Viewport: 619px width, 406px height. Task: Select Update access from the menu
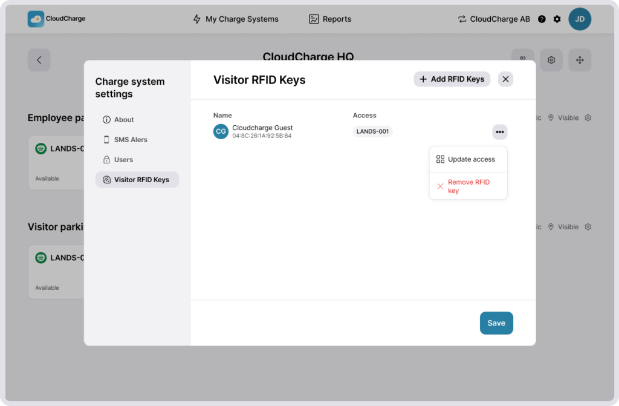pos(468,160)
